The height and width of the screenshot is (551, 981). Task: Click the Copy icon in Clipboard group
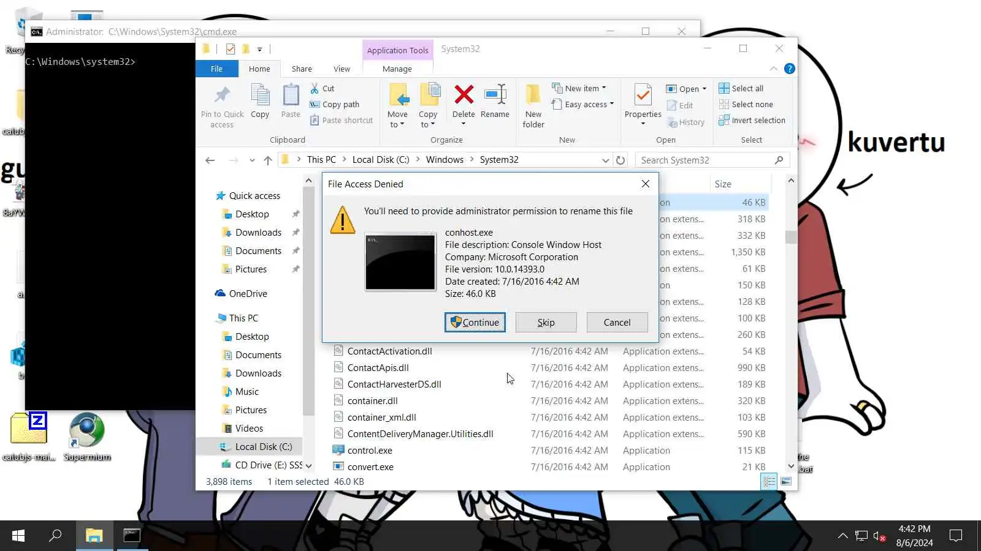(260, 96)
